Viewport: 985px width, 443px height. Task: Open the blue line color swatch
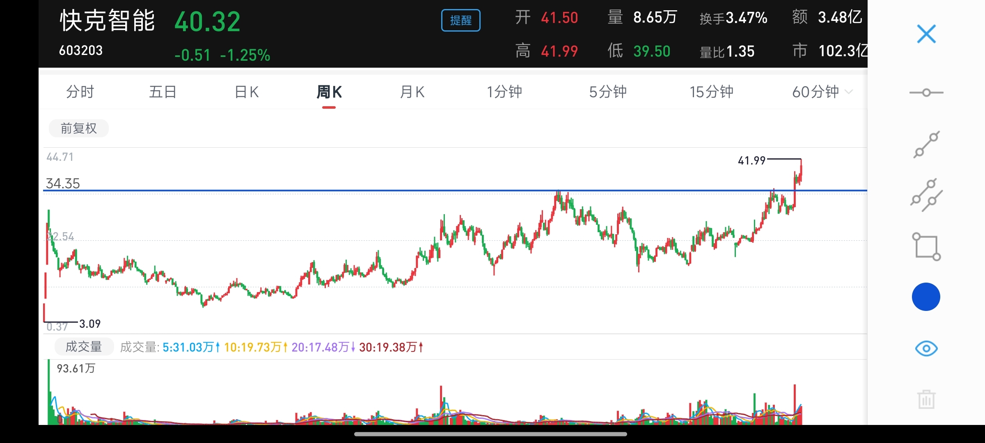[x=926, y=297]
